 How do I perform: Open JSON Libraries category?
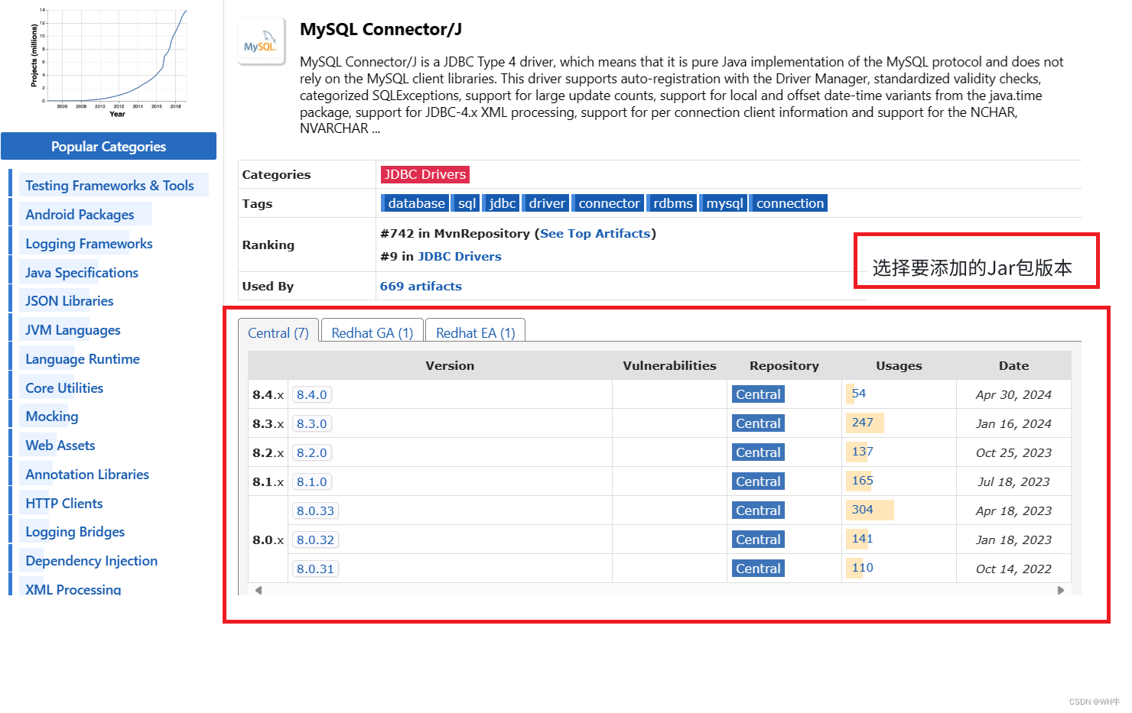point(69,301)
